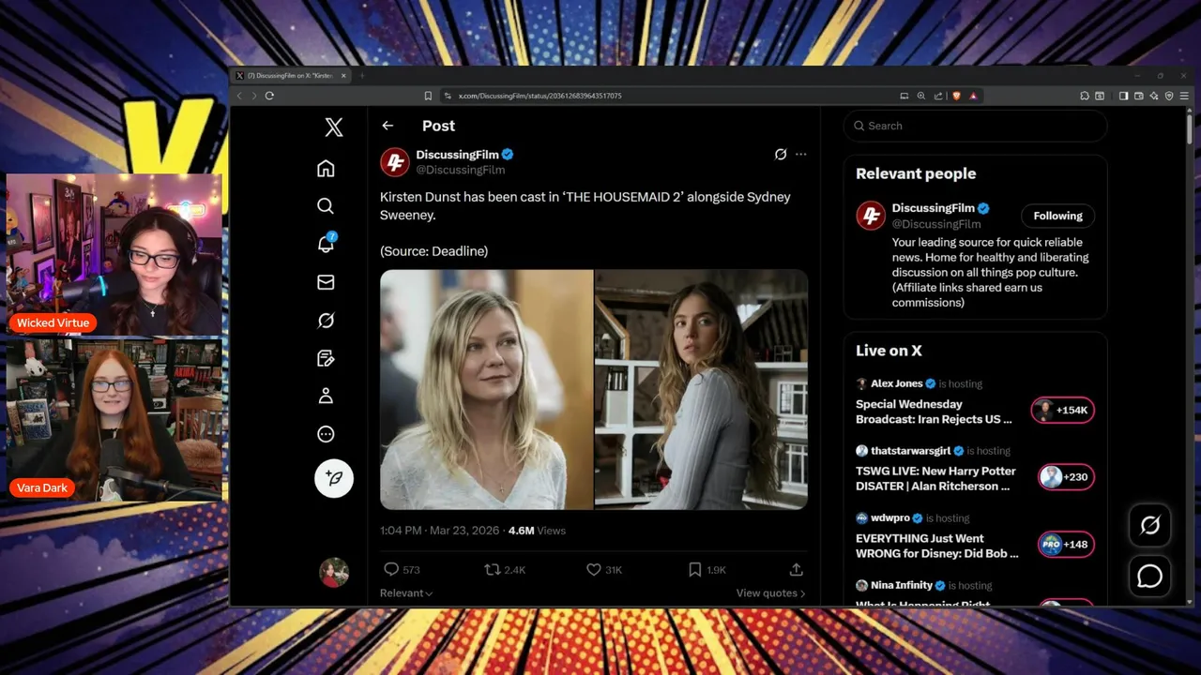Click the share icon on the post
This screenshot has height=675, width=1201.
pyautogui.click(x=796, y=569)
